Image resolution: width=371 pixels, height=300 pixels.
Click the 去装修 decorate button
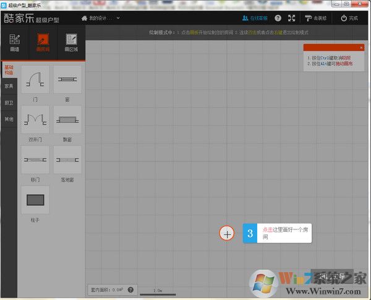click(x=316, y=18)
